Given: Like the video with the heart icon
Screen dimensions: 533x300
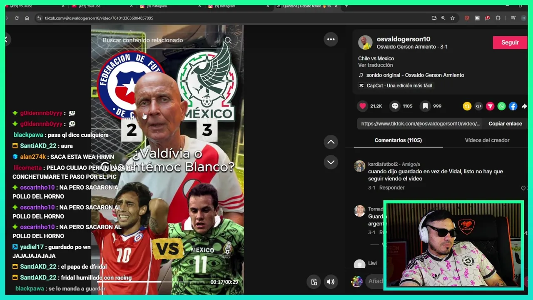Looking at the screenshot, I should (363, 106).
